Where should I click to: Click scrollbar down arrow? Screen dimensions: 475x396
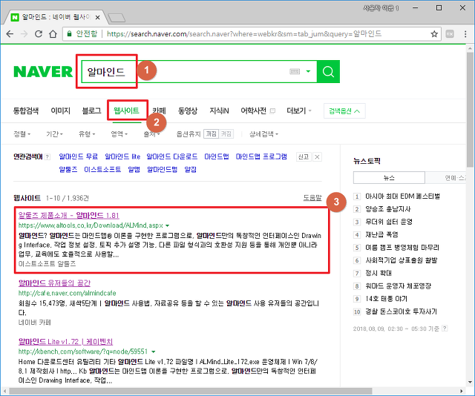pos(470,382)
